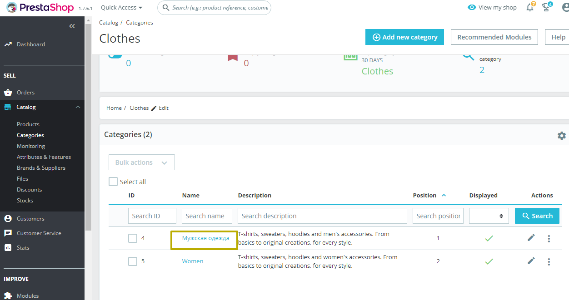Open Brands & Suppliers menu item

(41, 168)
